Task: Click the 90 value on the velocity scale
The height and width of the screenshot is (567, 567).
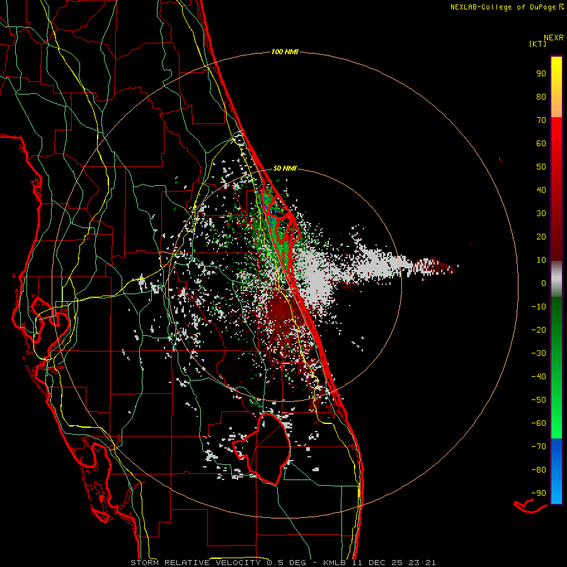Action: pyautogui.click(x=541, y=74)
